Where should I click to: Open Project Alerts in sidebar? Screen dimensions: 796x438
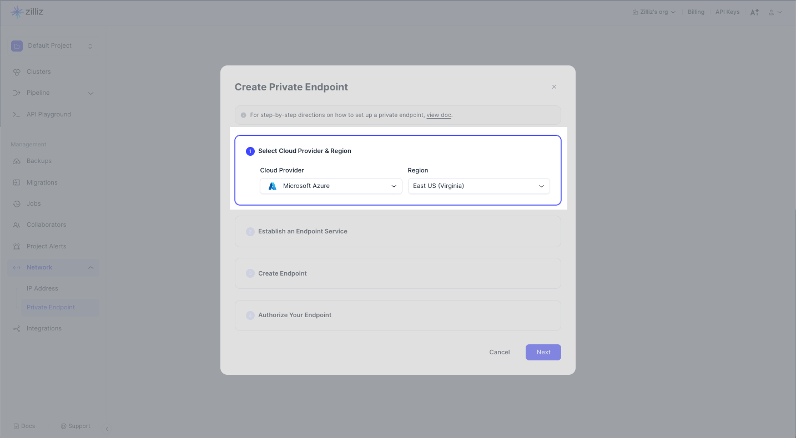pos(46,246)
